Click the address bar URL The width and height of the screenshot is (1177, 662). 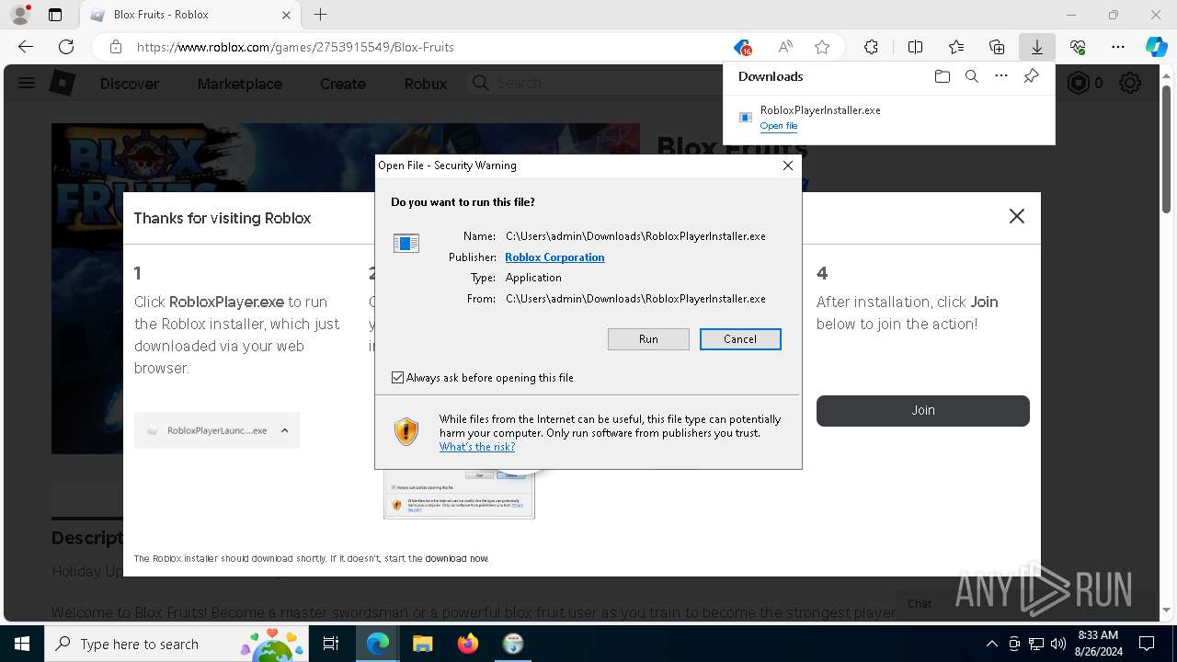[x=295, y=47]
